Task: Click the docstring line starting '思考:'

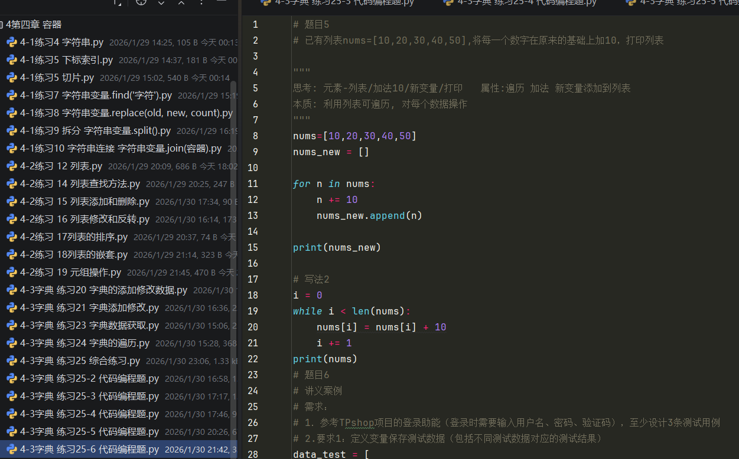Action: (461, 88)
